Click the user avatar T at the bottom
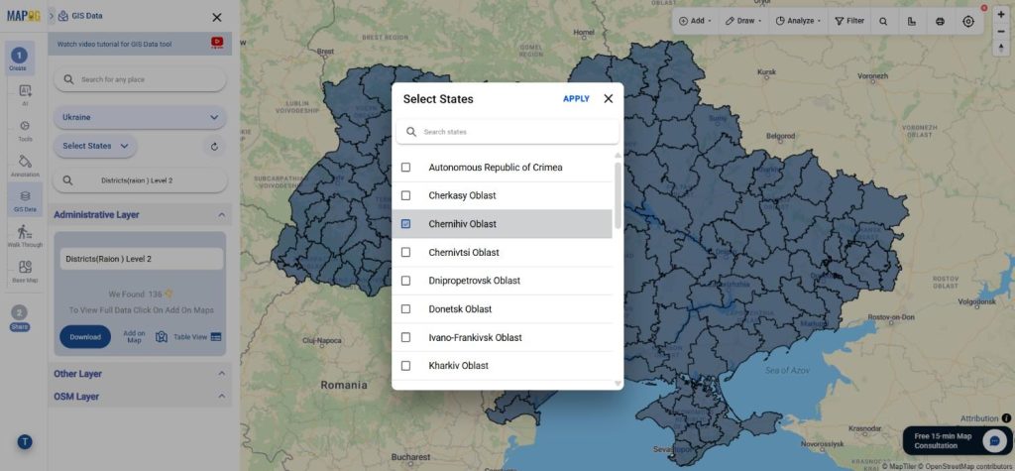The image size is (1015, 471). pyautogui.click(x=25, y=442)
